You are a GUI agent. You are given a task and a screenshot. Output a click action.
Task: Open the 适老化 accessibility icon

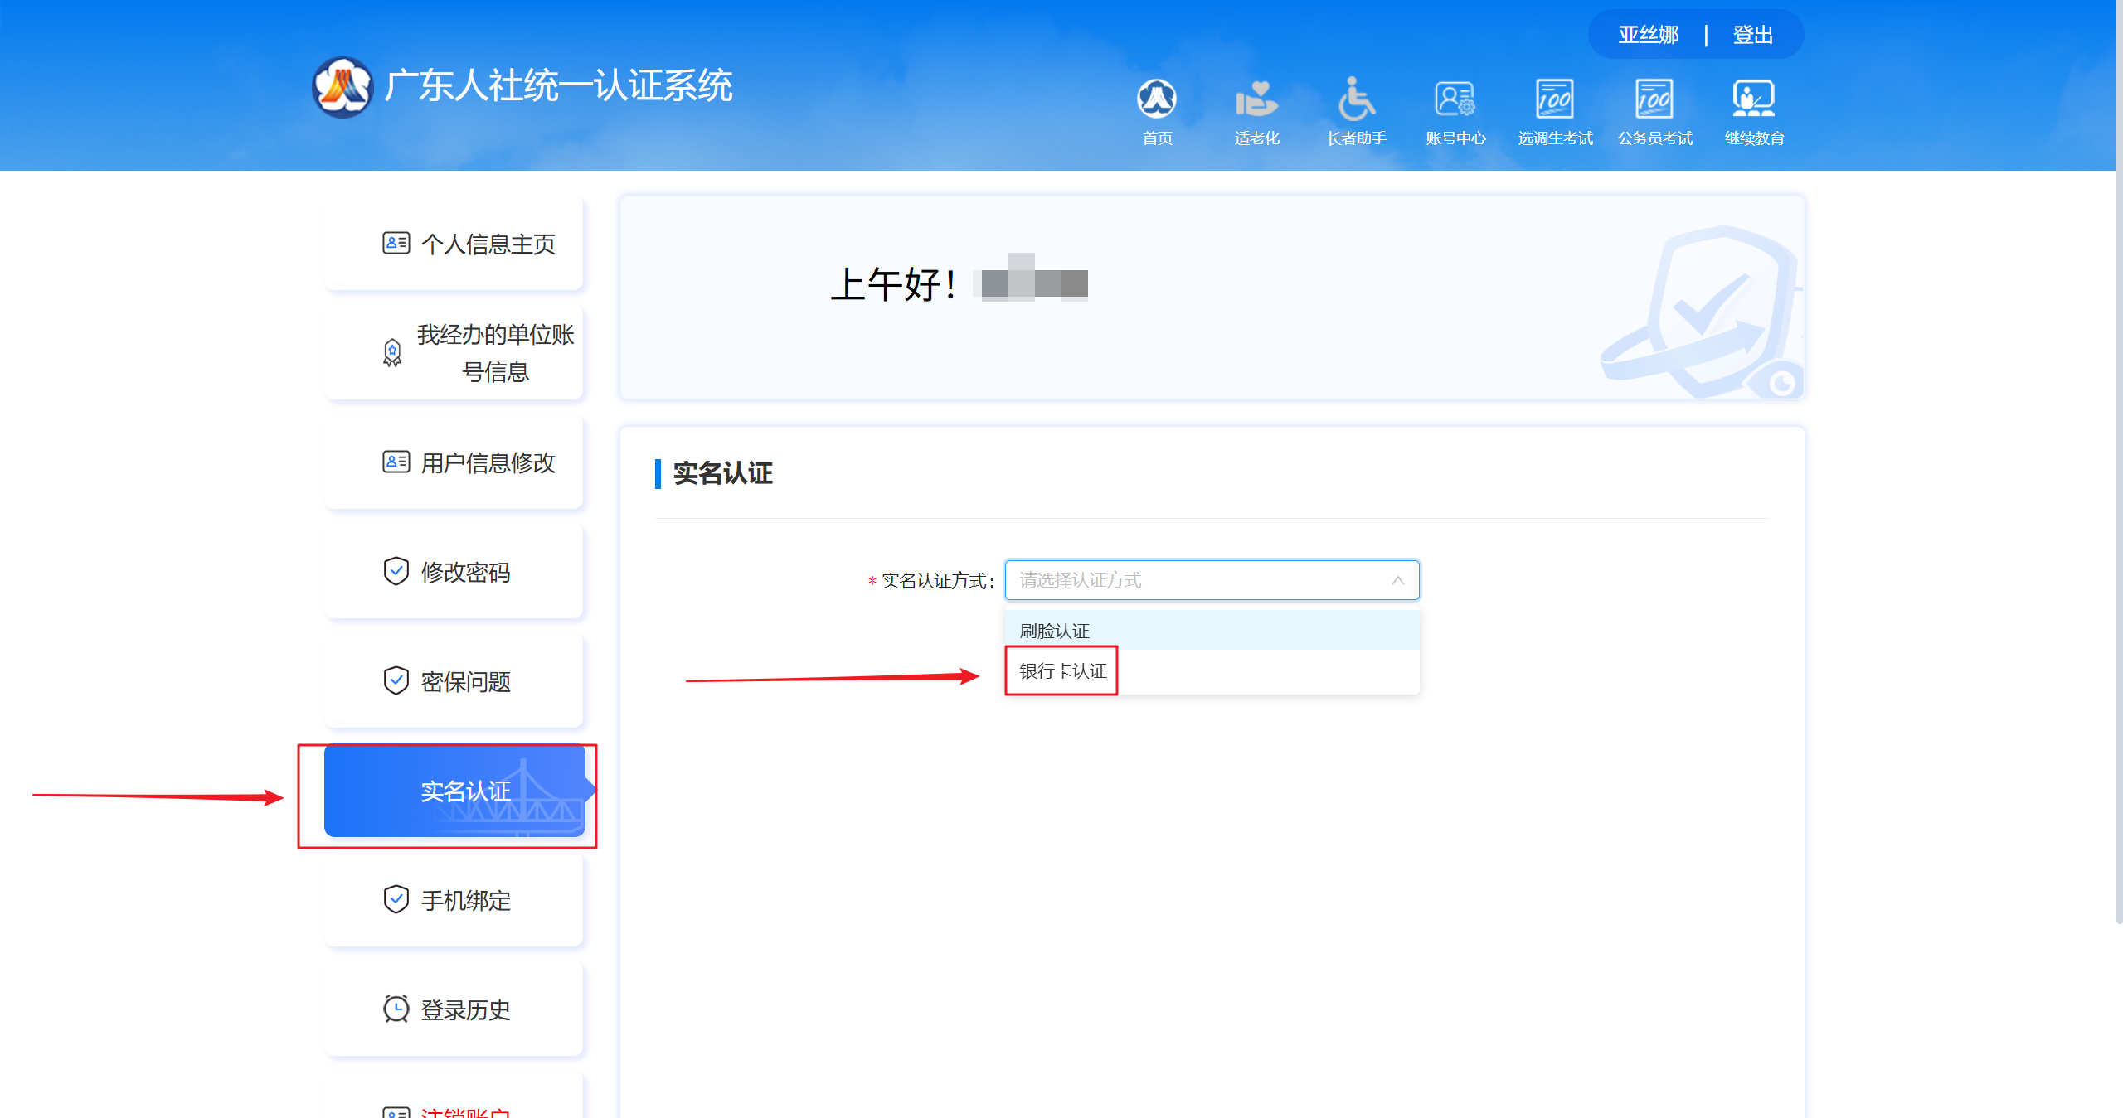pos(1256,99)
